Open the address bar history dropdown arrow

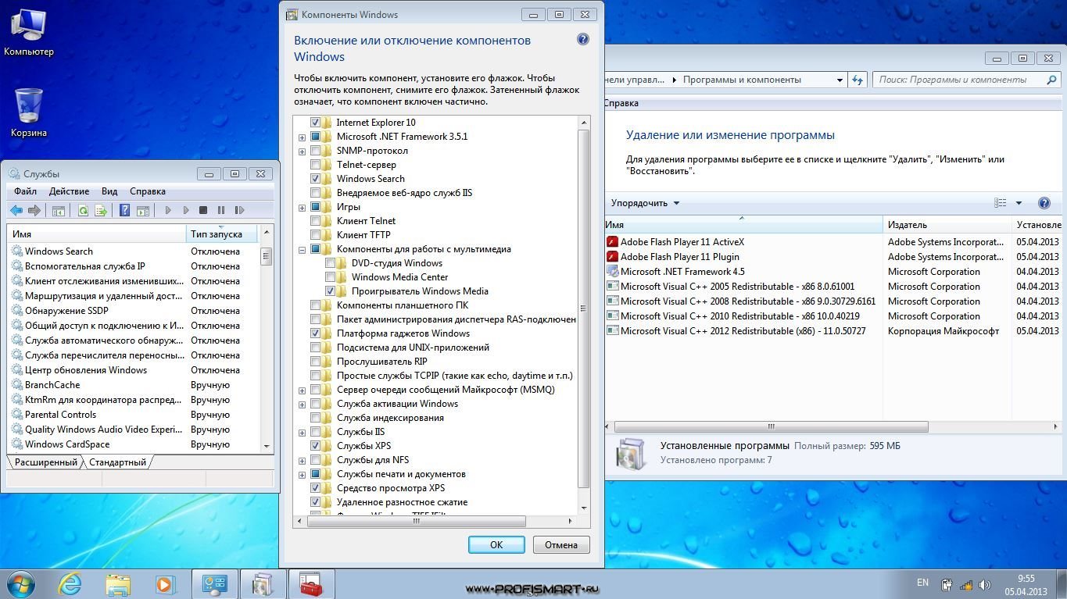tap(840, 80)
